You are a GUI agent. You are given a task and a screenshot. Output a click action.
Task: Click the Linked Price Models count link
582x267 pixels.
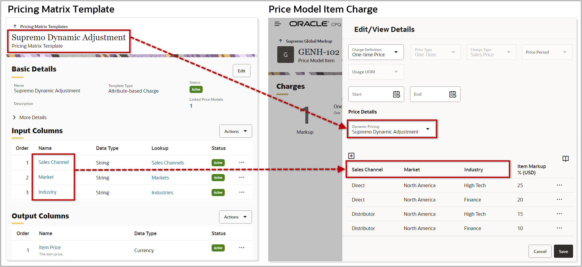coord(191,106)
